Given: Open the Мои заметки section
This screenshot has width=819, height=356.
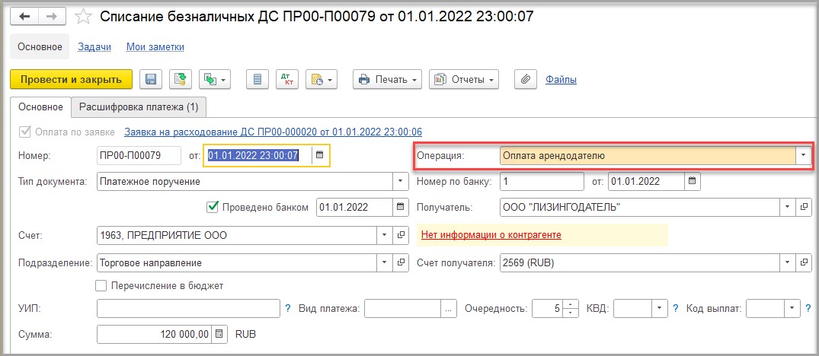Looking at the screenshot, I should [155, 47].
